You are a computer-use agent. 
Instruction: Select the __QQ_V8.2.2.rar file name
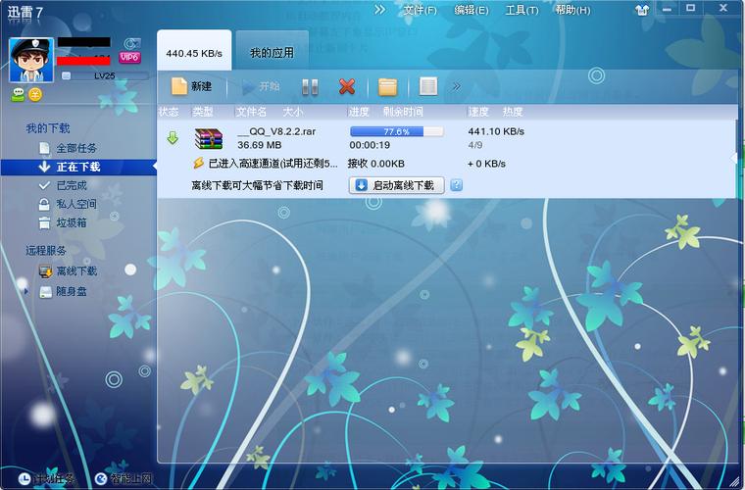tap(276, 131)
